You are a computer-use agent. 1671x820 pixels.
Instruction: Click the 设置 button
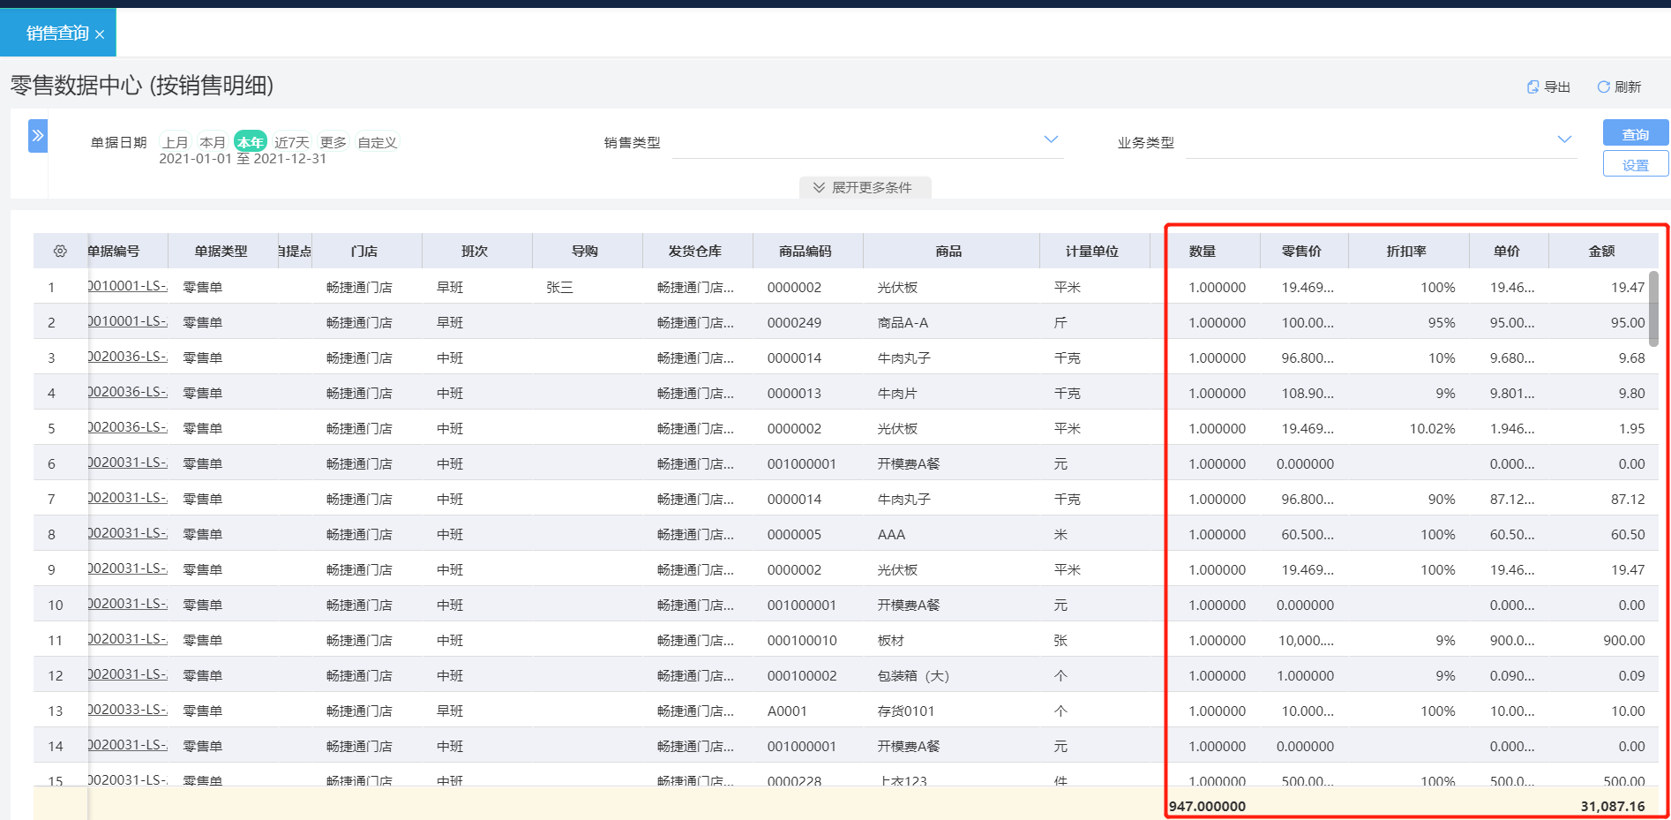(1636, 165)
